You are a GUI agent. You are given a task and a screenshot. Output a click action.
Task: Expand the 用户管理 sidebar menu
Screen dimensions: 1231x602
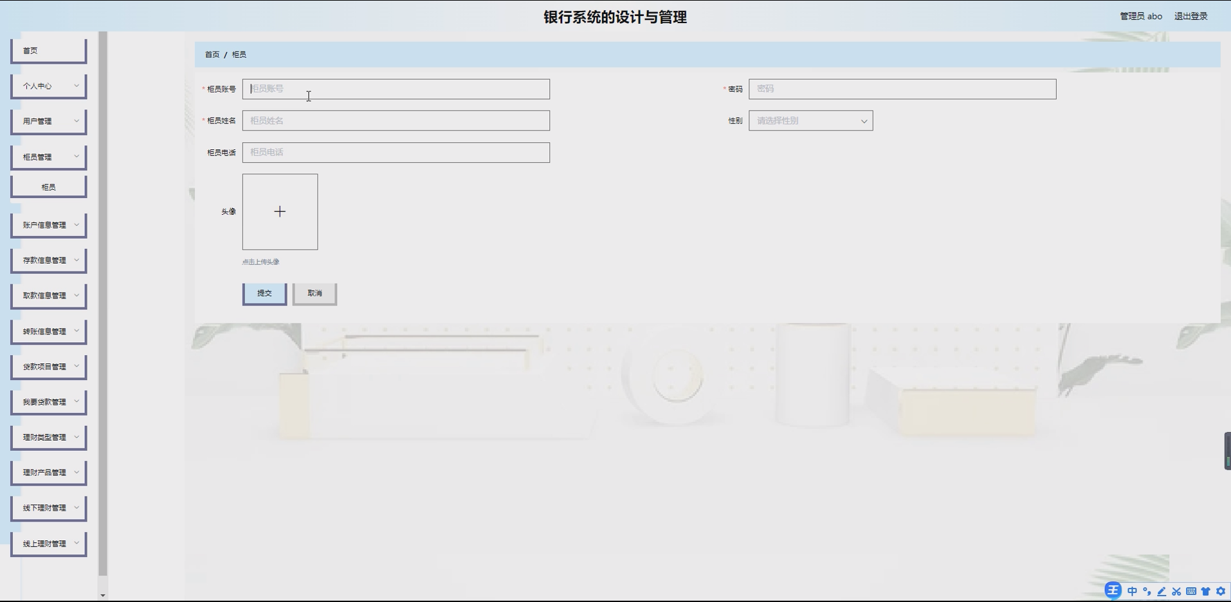pos(49,121)
